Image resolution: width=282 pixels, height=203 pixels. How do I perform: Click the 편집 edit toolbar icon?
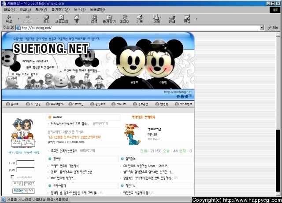point(187,19)
